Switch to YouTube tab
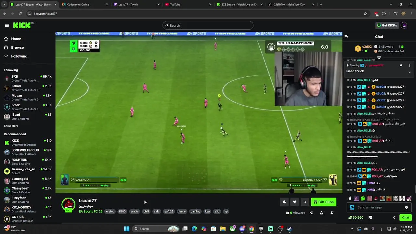This screenshot has height=234, width=416. coord(188,4)
